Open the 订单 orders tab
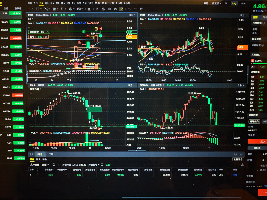The width and height of the screenshot is (267, 200). pyautogui.click(x=51, y=154)
